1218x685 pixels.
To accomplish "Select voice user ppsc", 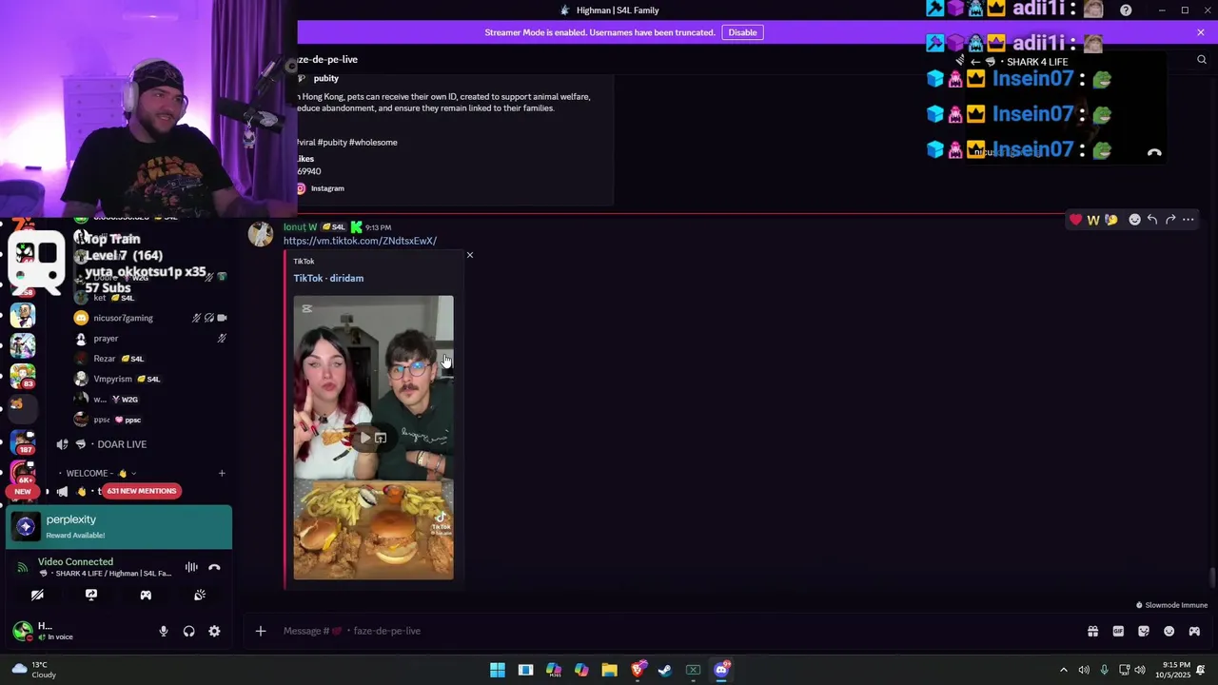I will point(102,420).
